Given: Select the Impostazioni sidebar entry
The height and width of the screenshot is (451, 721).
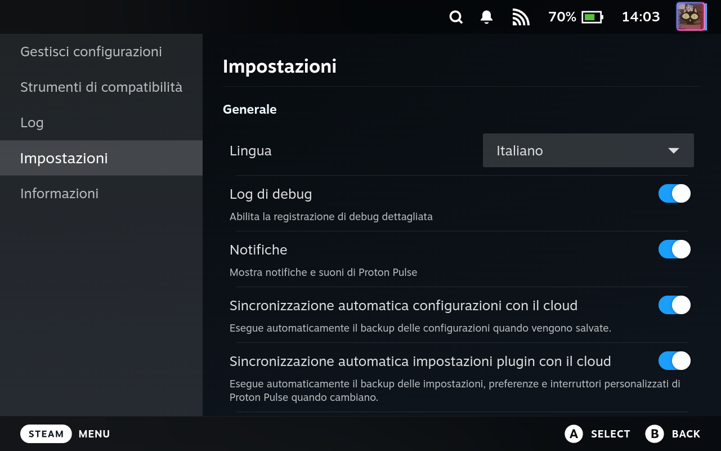Looking at the screenshot, I should (x=101, y=158).
